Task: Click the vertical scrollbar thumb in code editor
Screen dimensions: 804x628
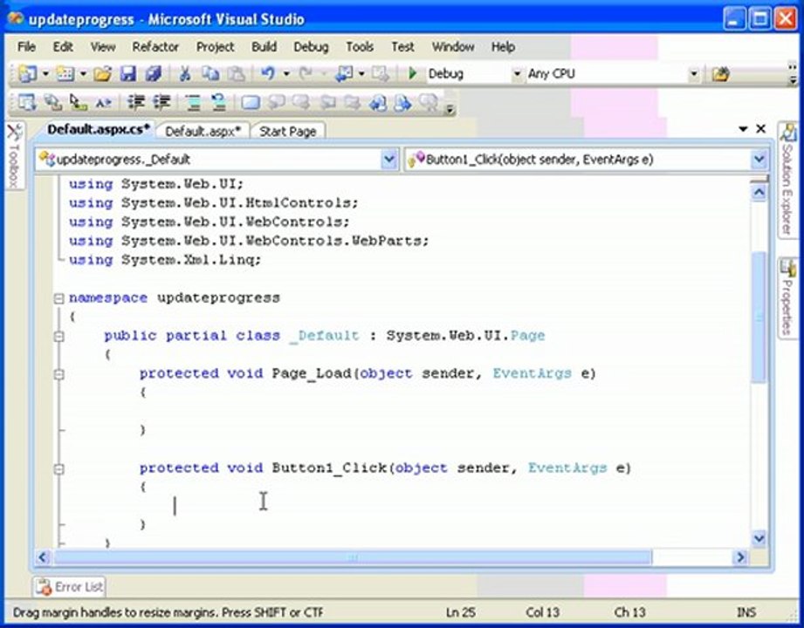Action: click(x=759, y=317)
